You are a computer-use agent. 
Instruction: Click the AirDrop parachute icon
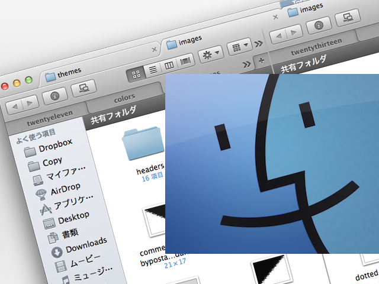(x=41, y=195)
